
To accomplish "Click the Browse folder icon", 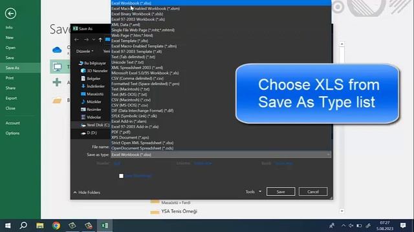I will (x=57, y=101).
